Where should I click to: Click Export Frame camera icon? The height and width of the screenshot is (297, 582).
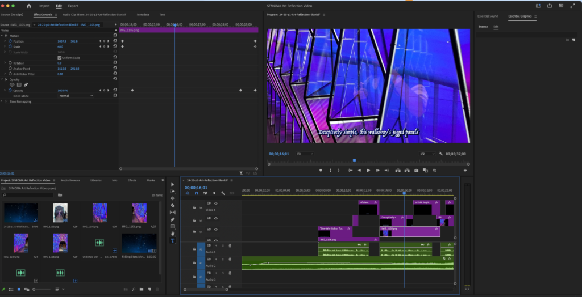416,171
